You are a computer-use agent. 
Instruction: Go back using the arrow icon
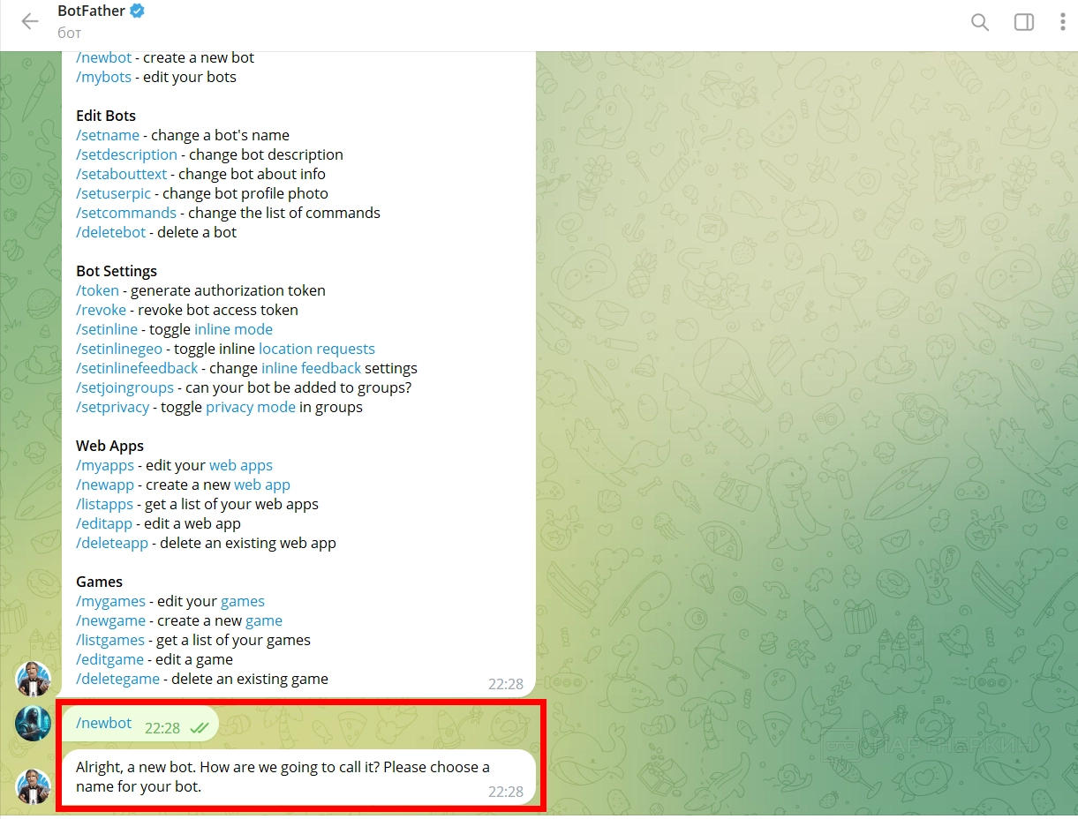[x=30, y=22]
